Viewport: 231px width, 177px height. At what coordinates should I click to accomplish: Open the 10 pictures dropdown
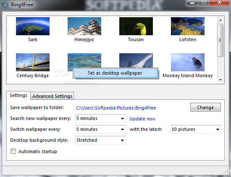click(196, 129)
